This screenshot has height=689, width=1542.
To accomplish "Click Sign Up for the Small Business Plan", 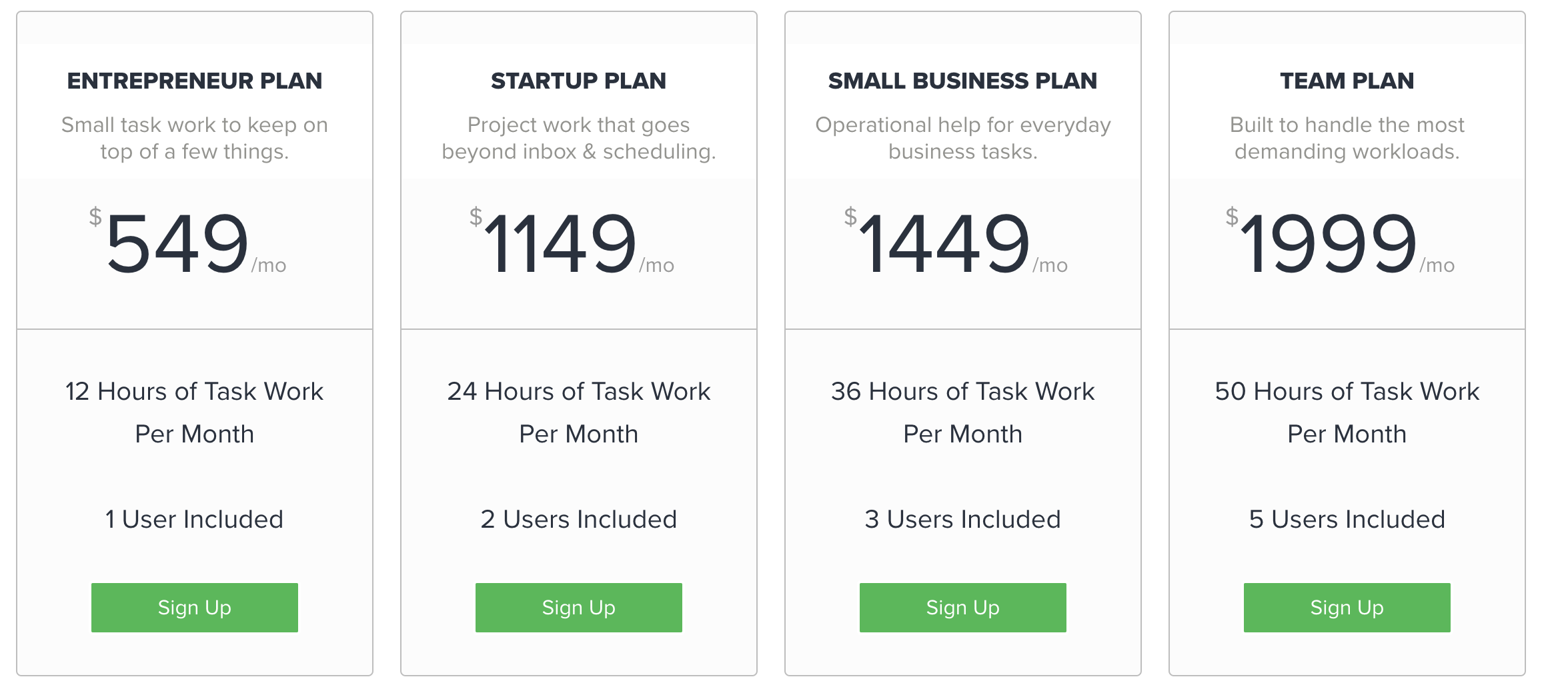I will coord(962,607).
